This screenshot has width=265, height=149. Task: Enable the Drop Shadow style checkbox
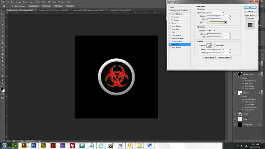click(x=170, y=48)
